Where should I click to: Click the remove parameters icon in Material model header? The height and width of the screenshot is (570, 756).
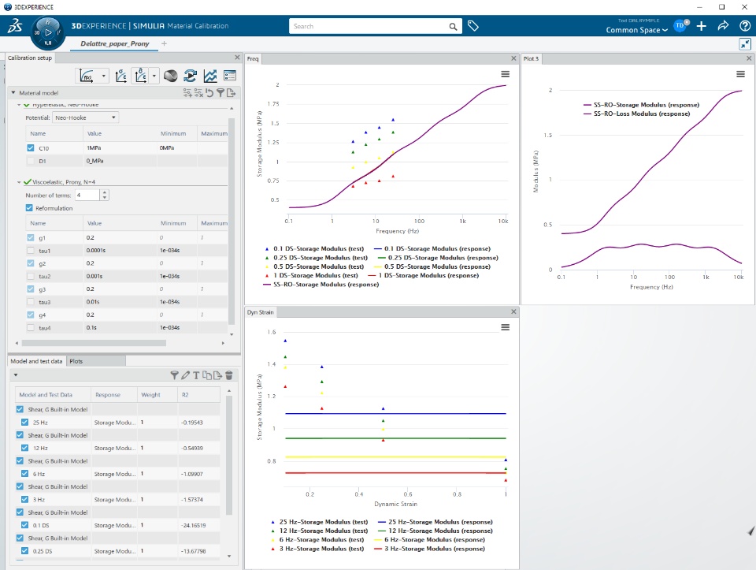(198, 93)
